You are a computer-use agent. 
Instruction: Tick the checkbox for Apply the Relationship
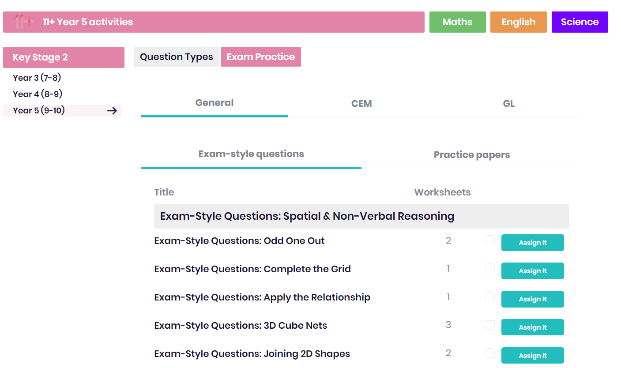tap(490, 297)
